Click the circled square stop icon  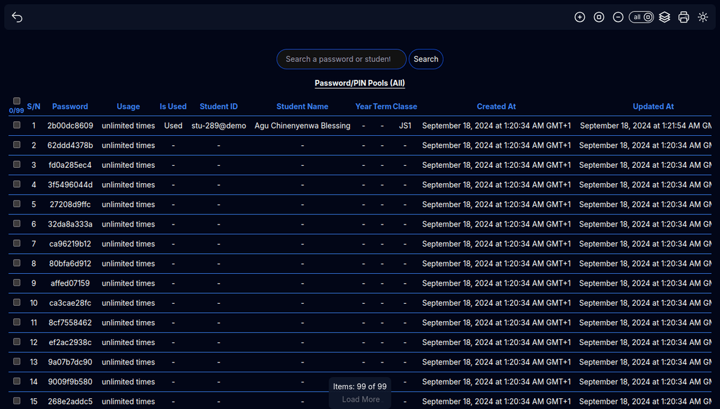click(599, 17)
